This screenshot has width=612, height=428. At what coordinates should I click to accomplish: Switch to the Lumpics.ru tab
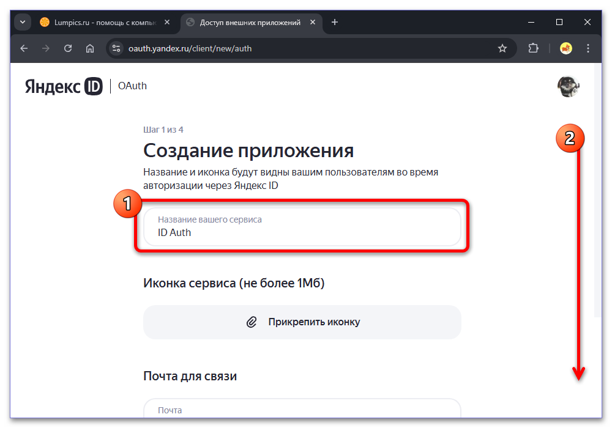[x=105, y=23]
